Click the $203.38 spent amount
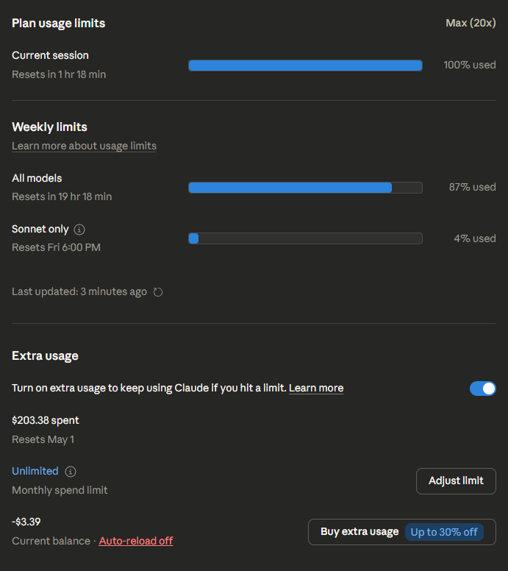 tap(46, 420)
